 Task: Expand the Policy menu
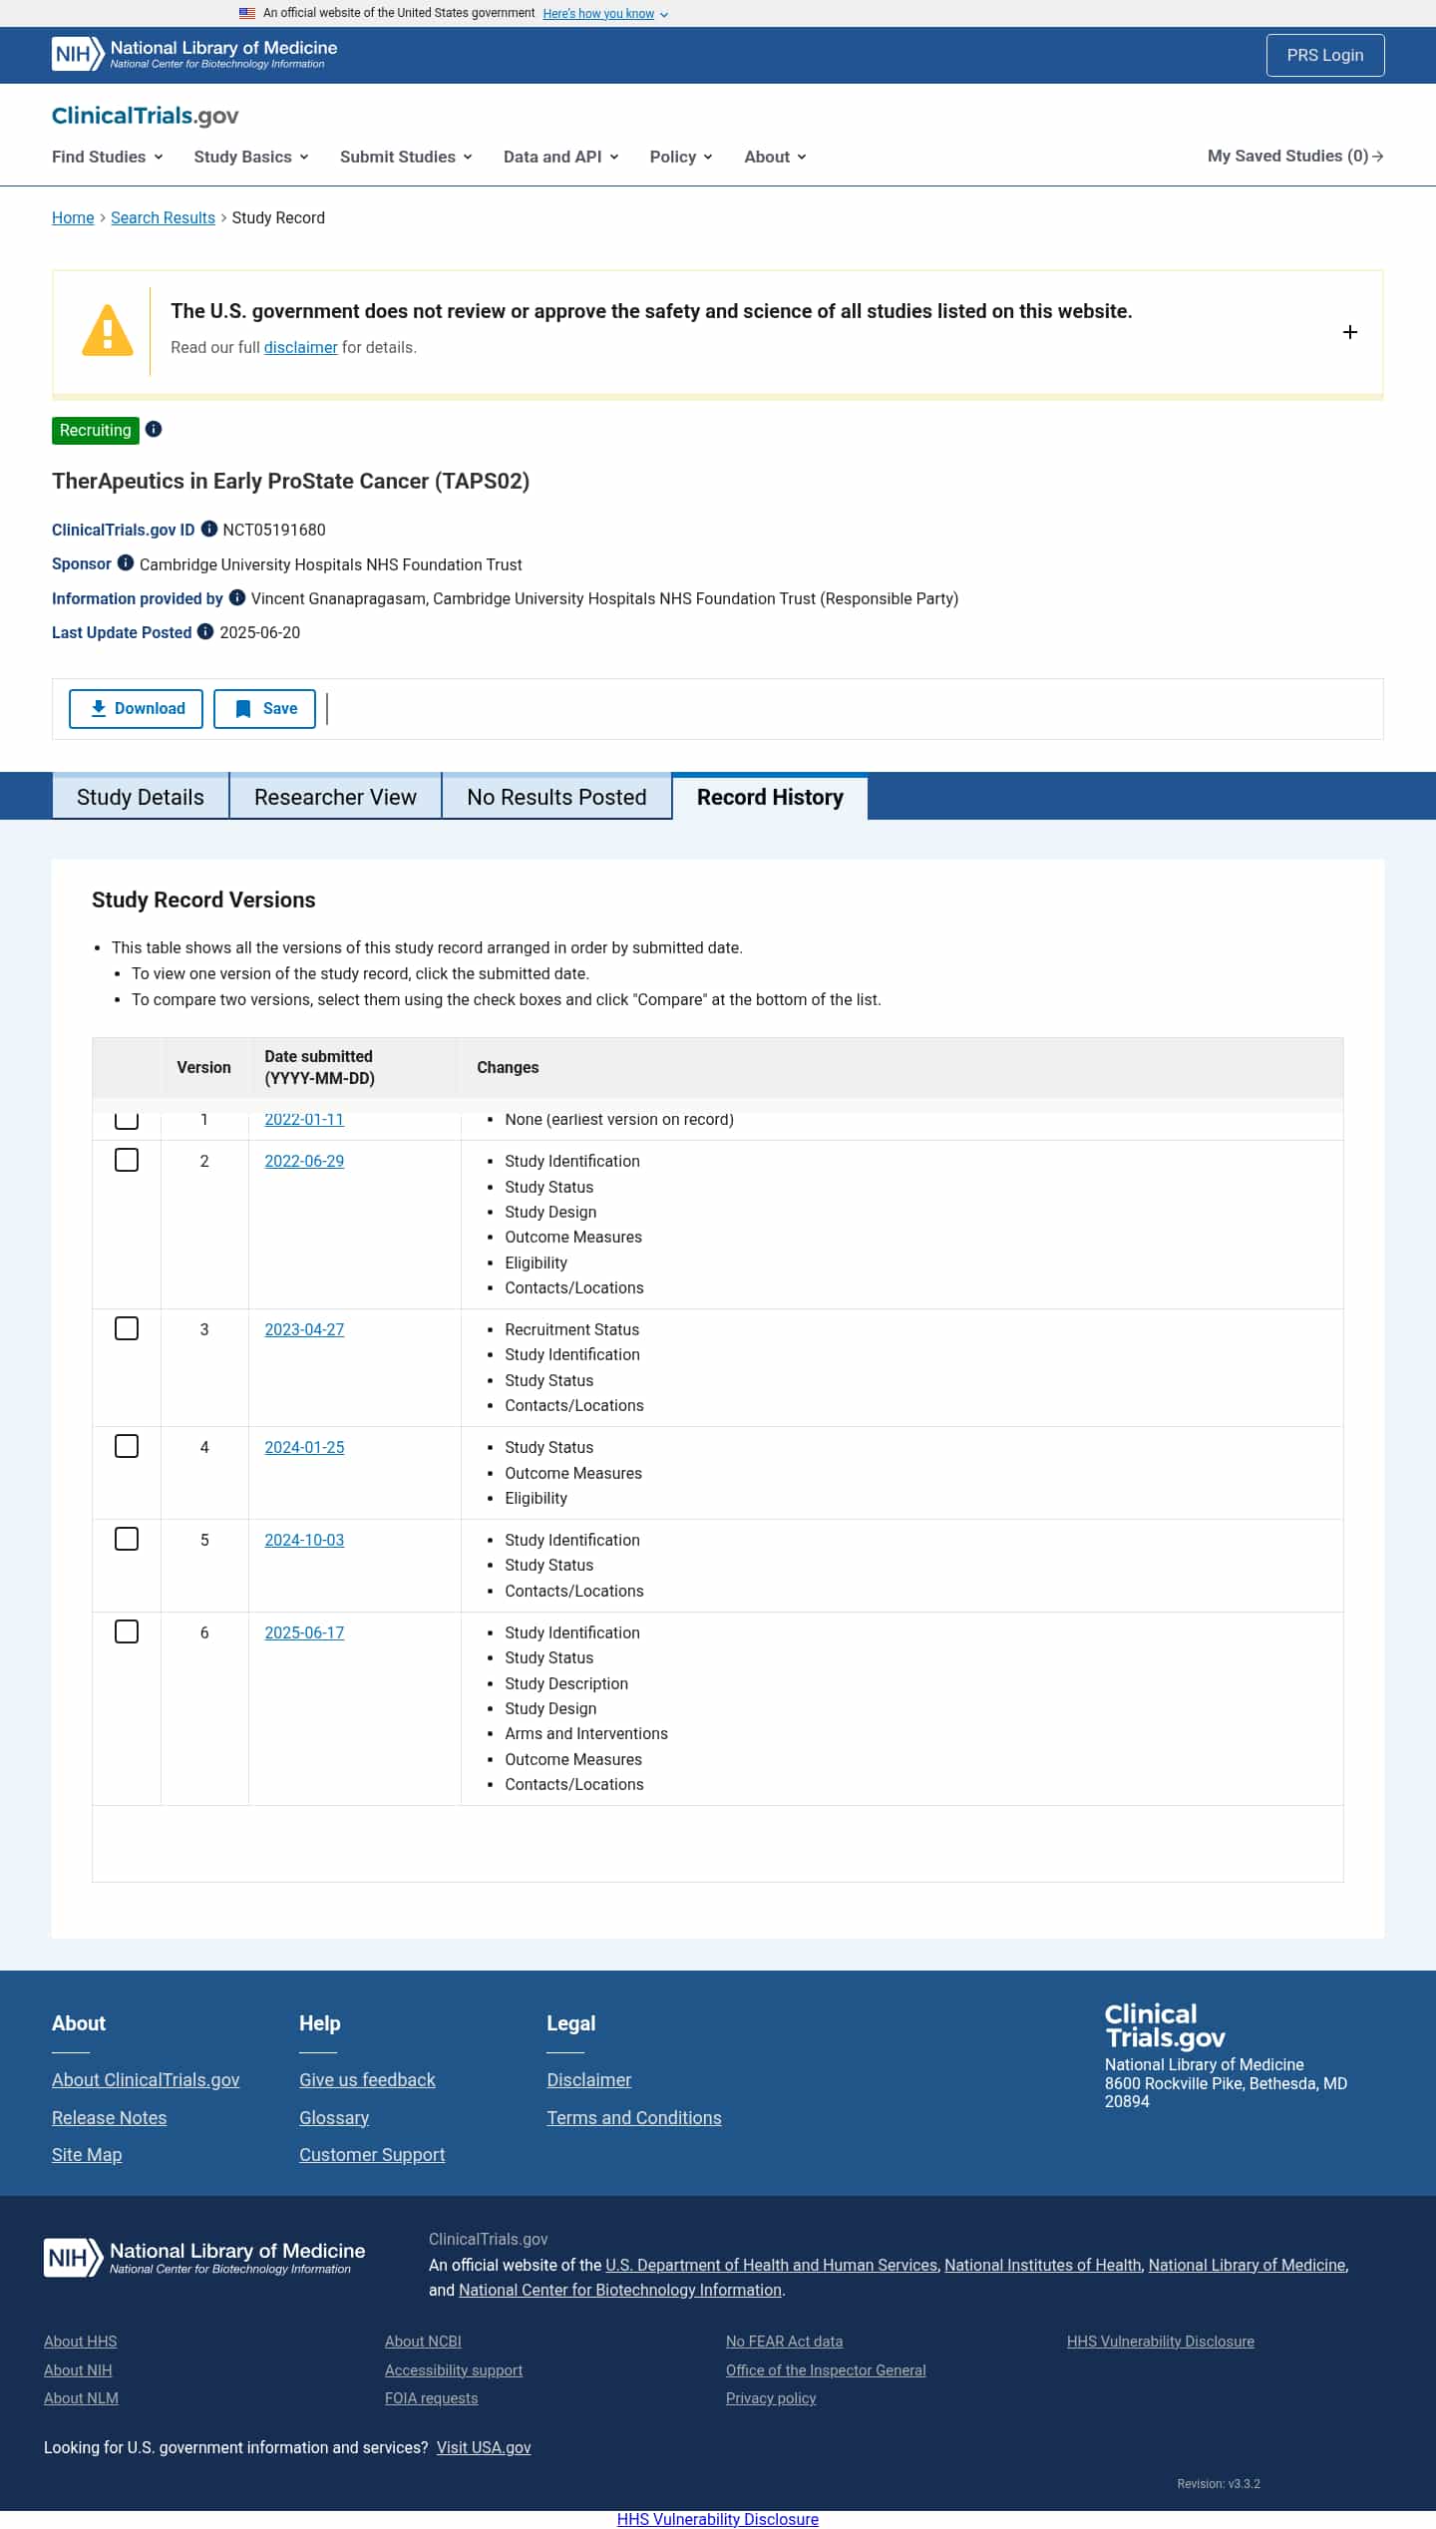681,157
